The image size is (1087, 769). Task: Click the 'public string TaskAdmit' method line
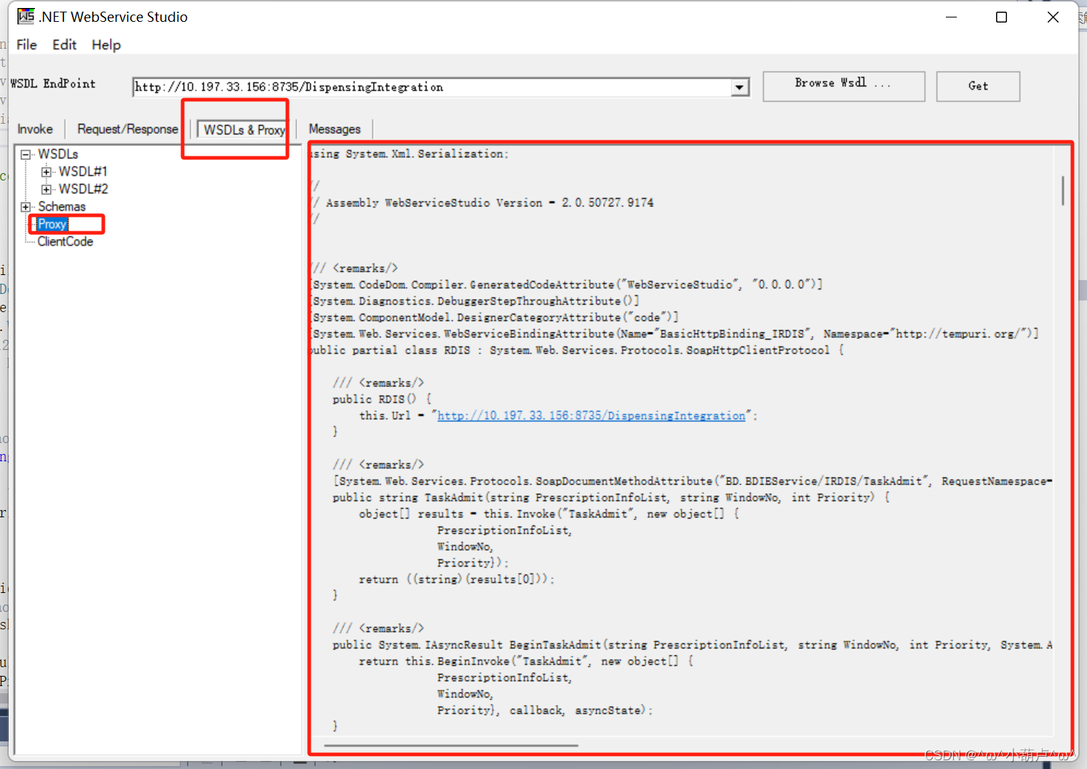click(611, 498)
